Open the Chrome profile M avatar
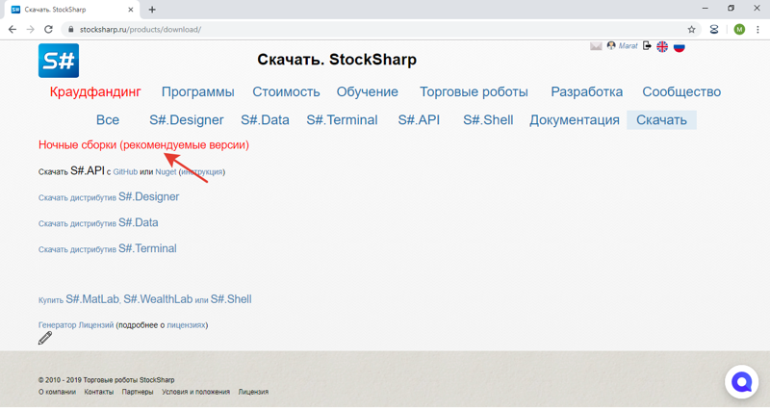The width and height of the screenshot is (770, 410). tap(738, 29)
